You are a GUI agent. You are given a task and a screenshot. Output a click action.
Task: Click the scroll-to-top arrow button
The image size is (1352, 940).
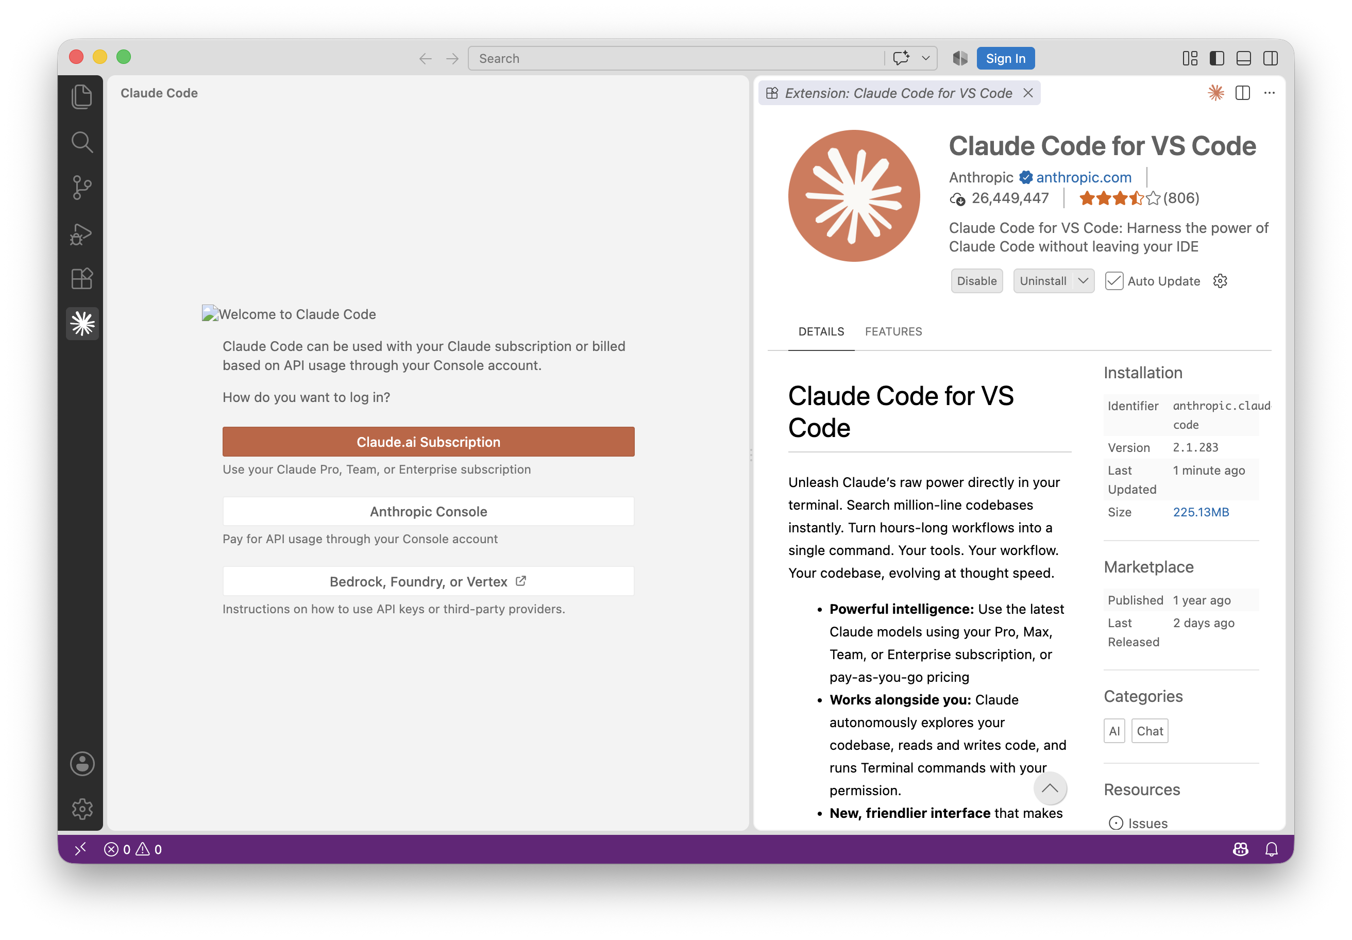[x=1050, y=788]
